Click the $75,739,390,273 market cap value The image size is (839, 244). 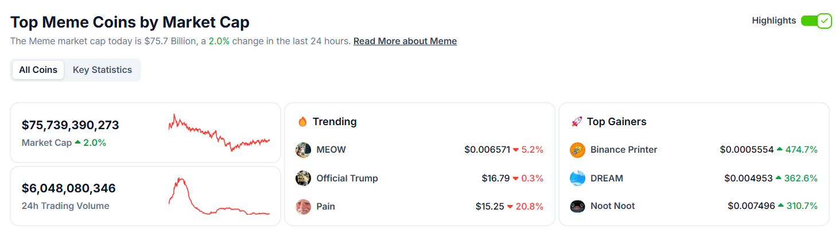(x=71, y=125)
